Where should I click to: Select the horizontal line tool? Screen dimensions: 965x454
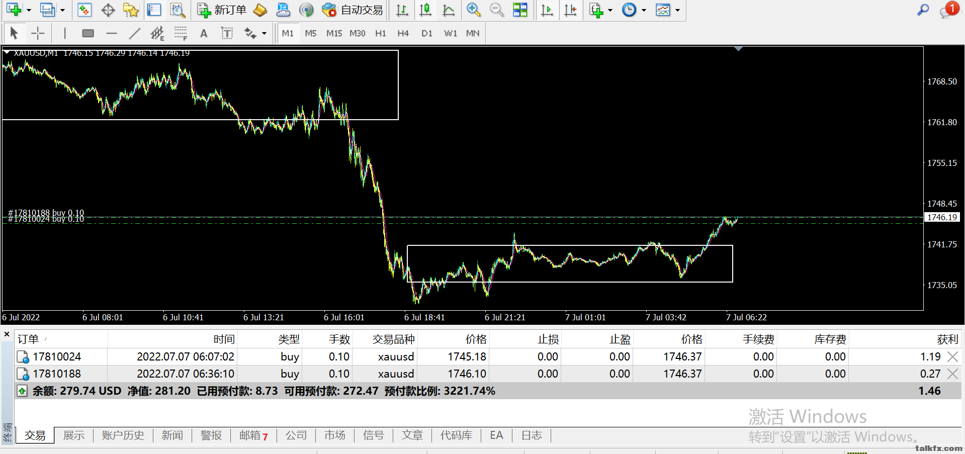(112, 33)
